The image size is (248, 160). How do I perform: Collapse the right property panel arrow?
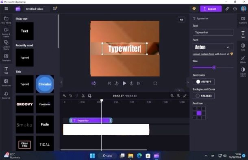pos(188,82)
